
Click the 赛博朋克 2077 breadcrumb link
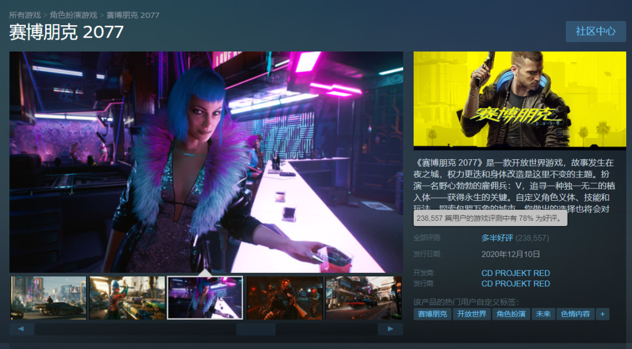[133, 15]
